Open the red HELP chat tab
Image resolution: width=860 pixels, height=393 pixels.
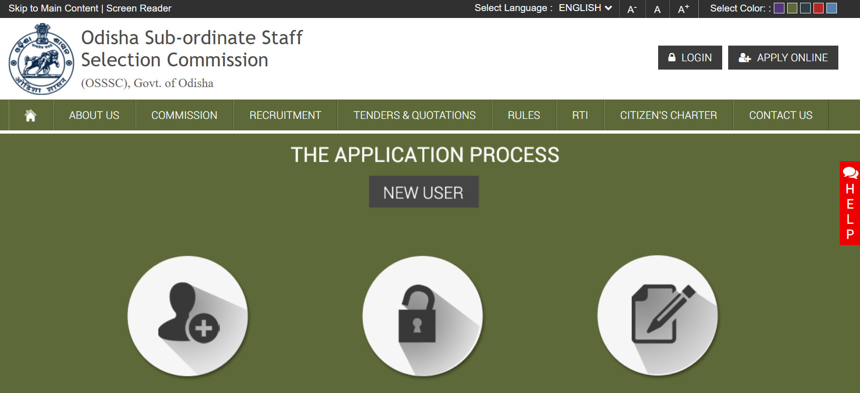850,203
